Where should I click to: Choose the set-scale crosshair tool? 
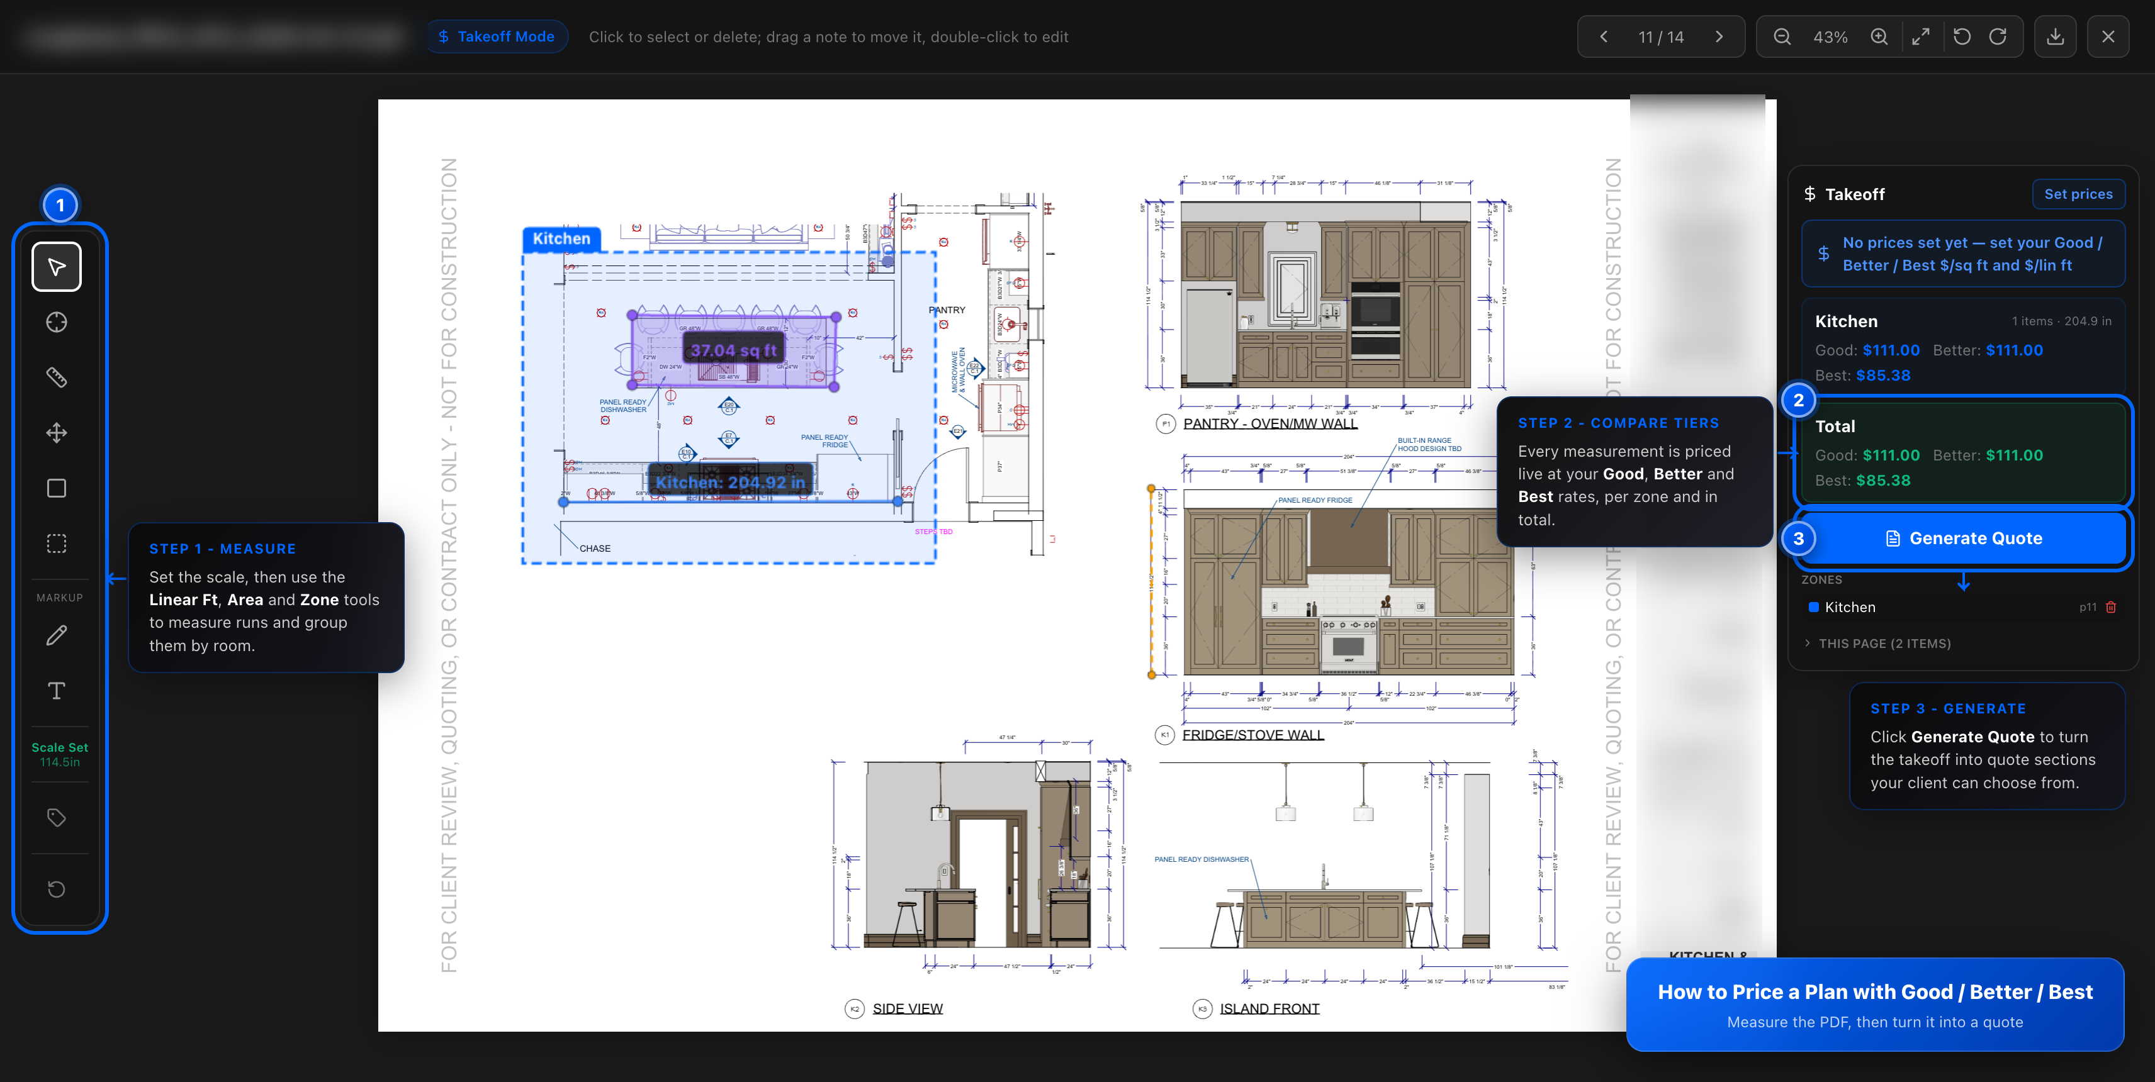(x=57, y=322)
